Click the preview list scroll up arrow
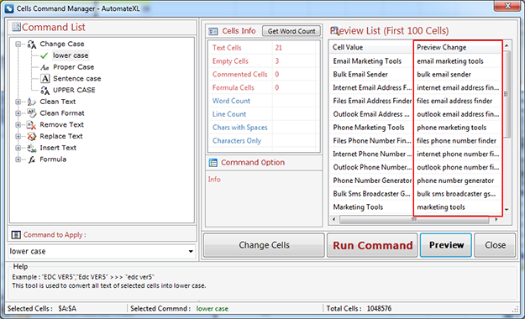The width and height of the screenshot is (525, 319). 507,46
